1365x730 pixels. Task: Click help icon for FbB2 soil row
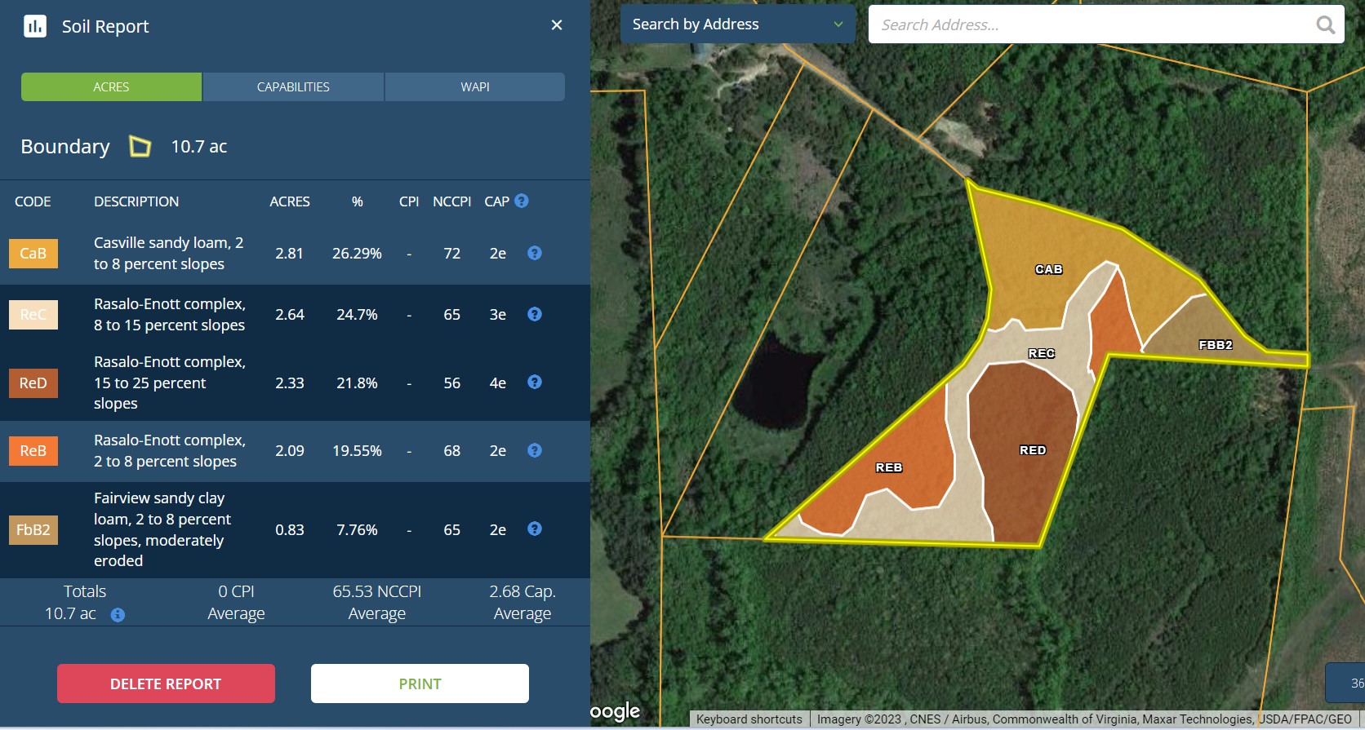[x=535, y=529]
